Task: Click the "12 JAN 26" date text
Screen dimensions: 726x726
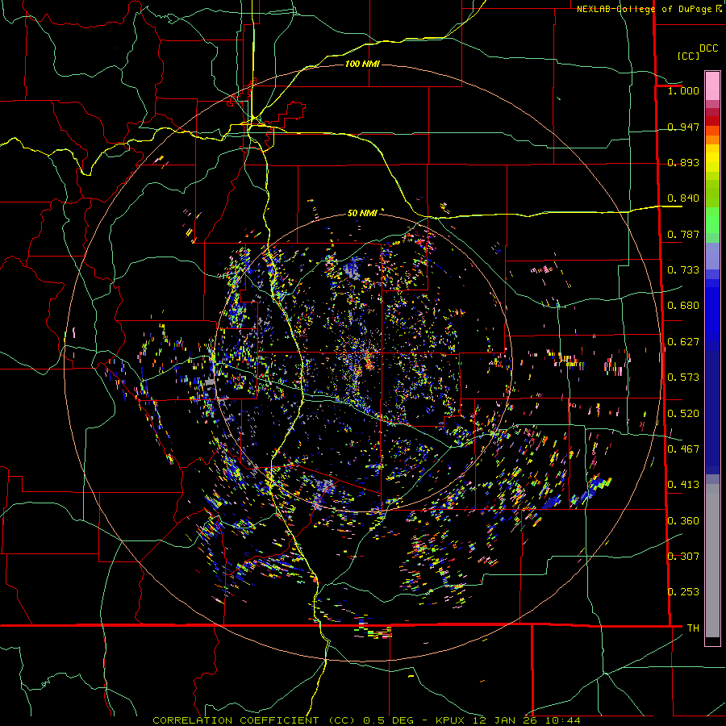Action: point(505,720)
